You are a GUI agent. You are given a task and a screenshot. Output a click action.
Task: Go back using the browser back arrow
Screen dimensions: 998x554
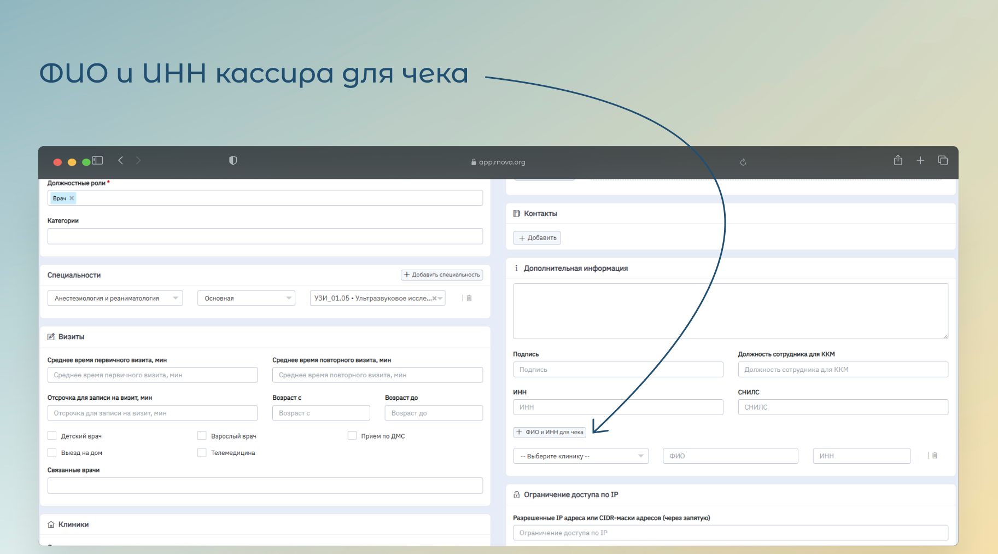pyautogui.click(x=121, y=161)
